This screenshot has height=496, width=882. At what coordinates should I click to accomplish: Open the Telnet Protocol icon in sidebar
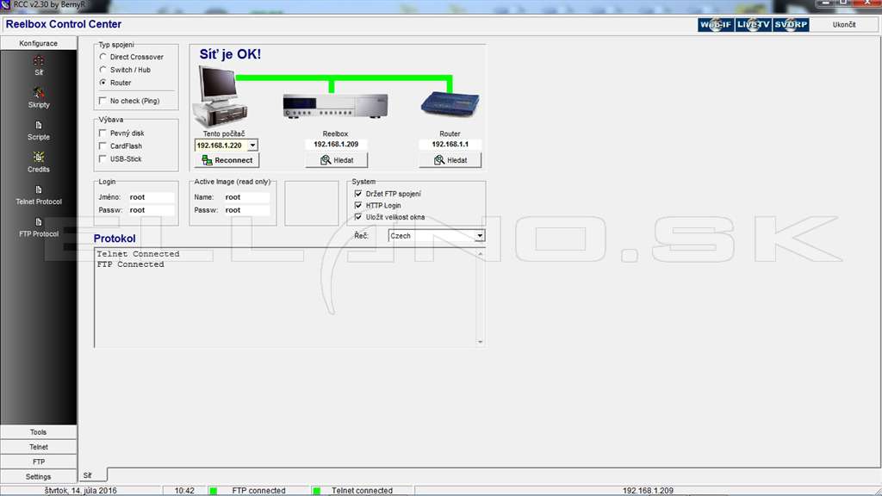38,189
